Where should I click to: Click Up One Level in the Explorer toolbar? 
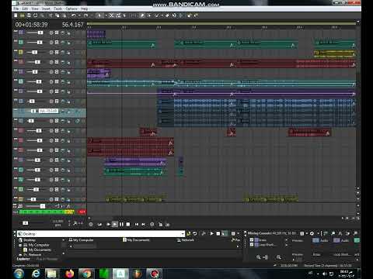(188, 233)
